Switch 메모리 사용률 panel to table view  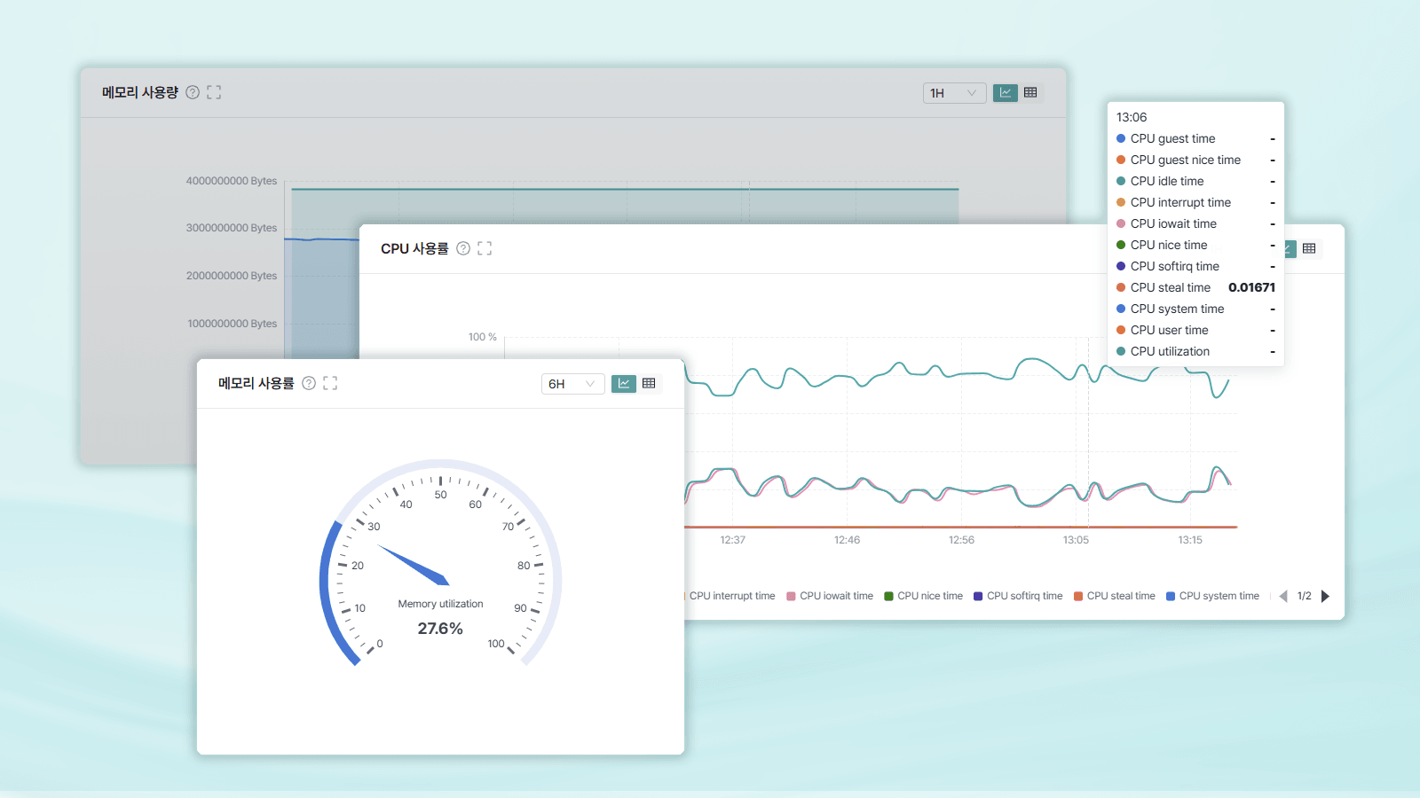pos(649,383)
